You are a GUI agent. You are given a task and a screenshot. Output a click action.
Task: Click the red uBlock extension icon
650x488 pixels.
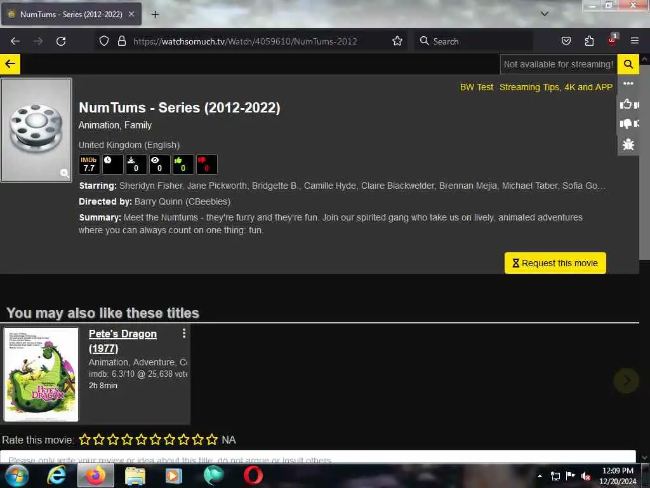[613, 40]
